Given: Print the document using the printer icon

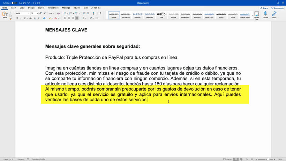Looking at the screenshot, I should (x=38, y=3).
